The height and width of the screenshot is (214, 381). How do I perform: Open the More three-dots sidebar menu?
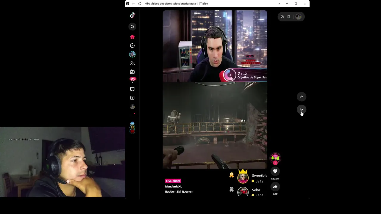[132, 115]
